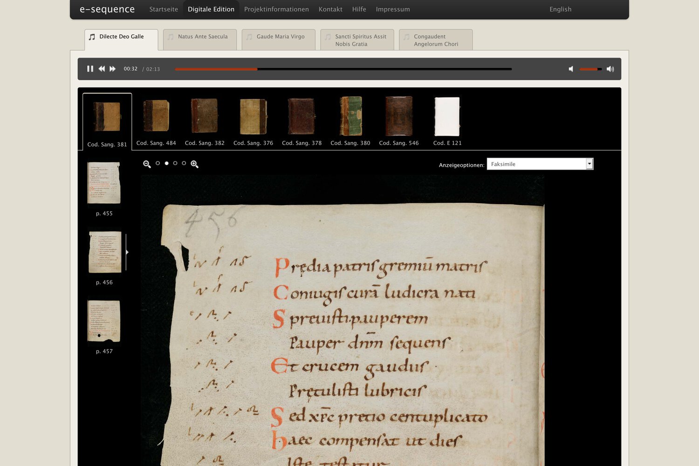Image resolution: width=699 pixels, height=466 pixels.
Task: Select the third zoom level dot
Action: (175, 163)
